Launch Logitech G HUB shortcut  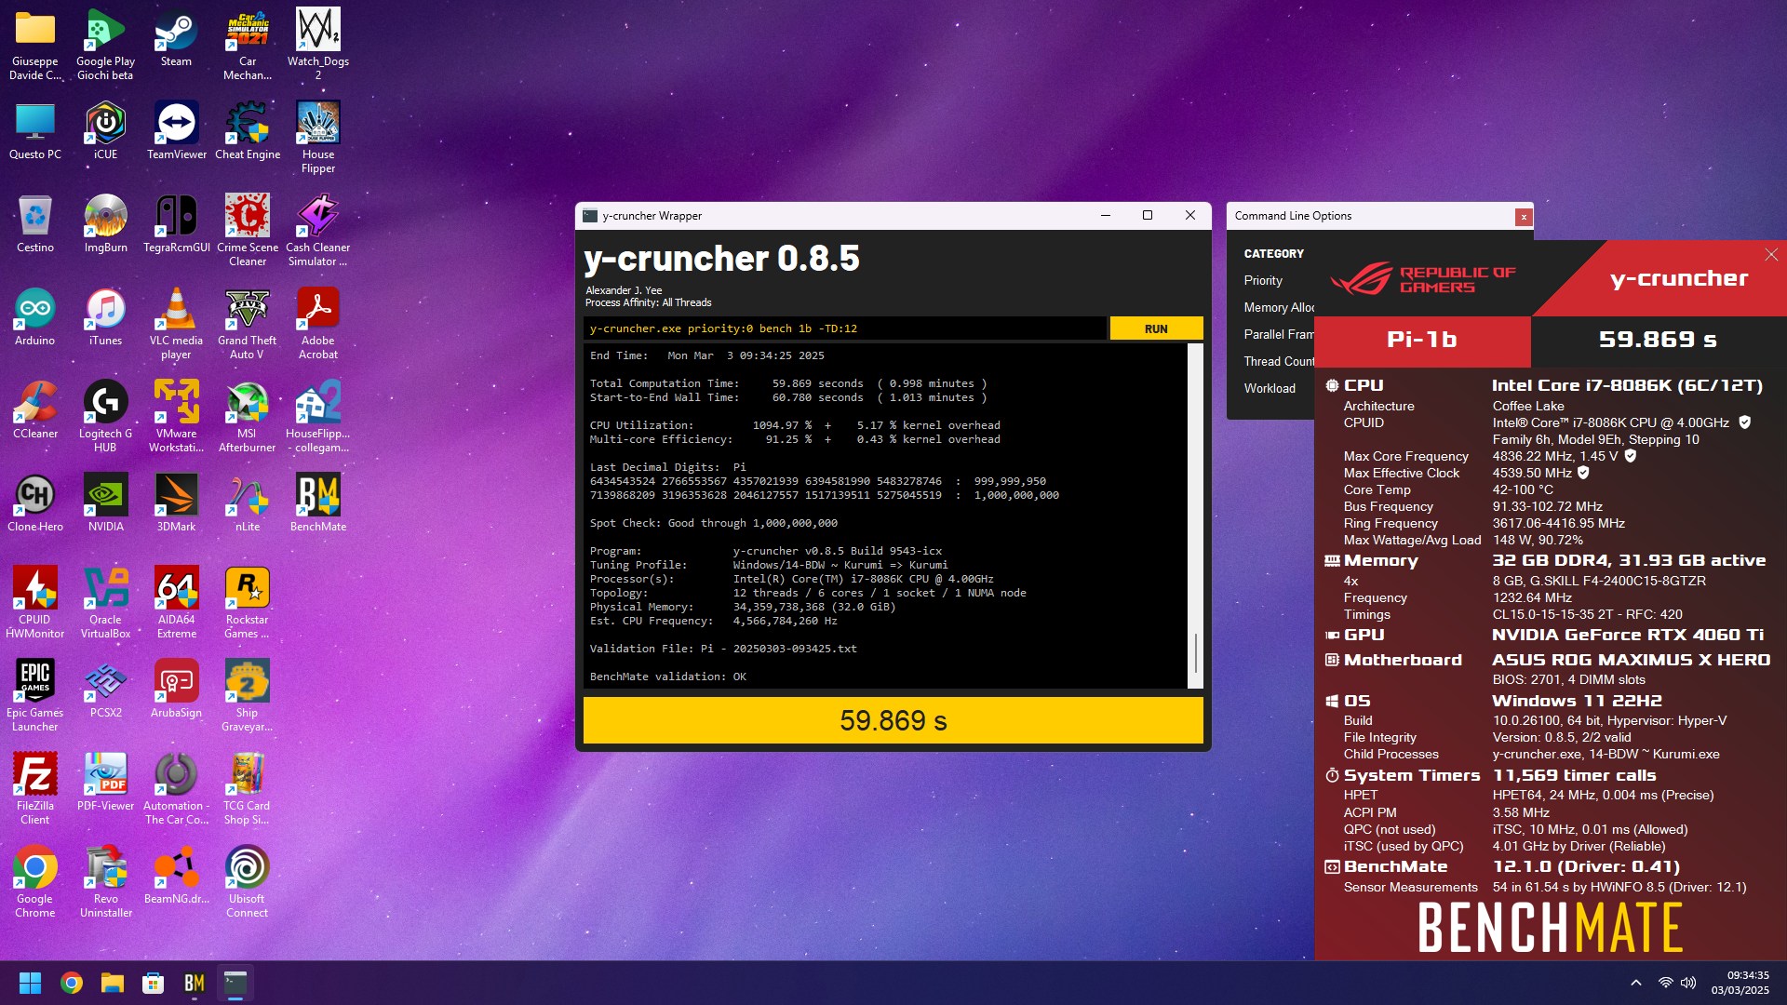105,417
